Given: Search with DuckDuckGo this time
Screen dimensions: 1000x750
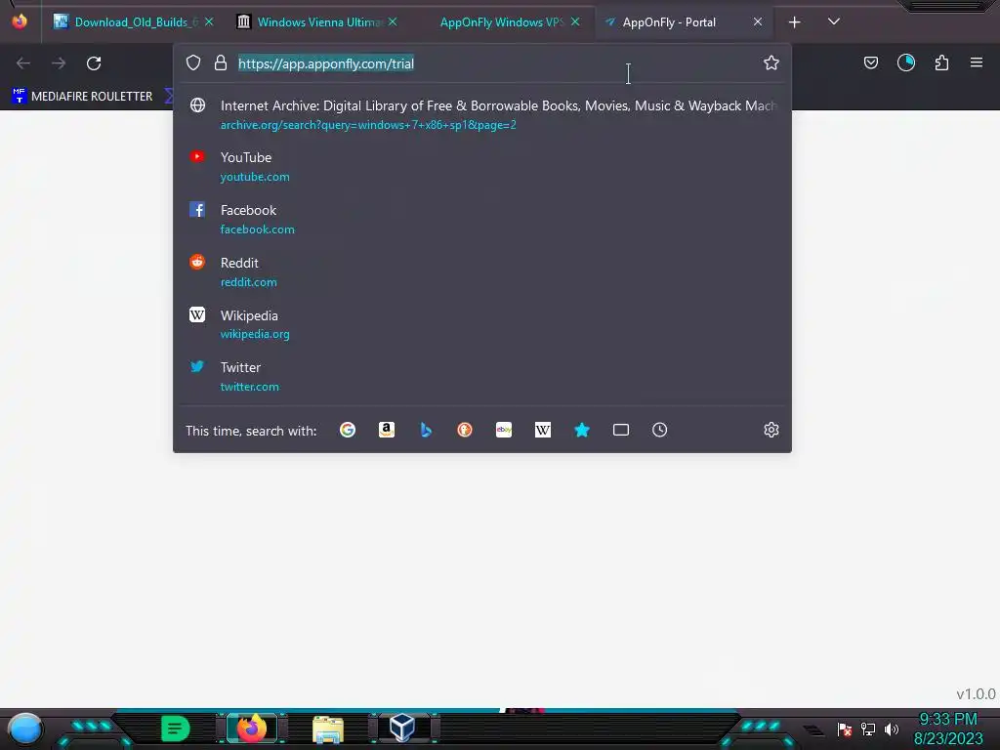Looking at the screenshot, I should (x=465, y=430).
